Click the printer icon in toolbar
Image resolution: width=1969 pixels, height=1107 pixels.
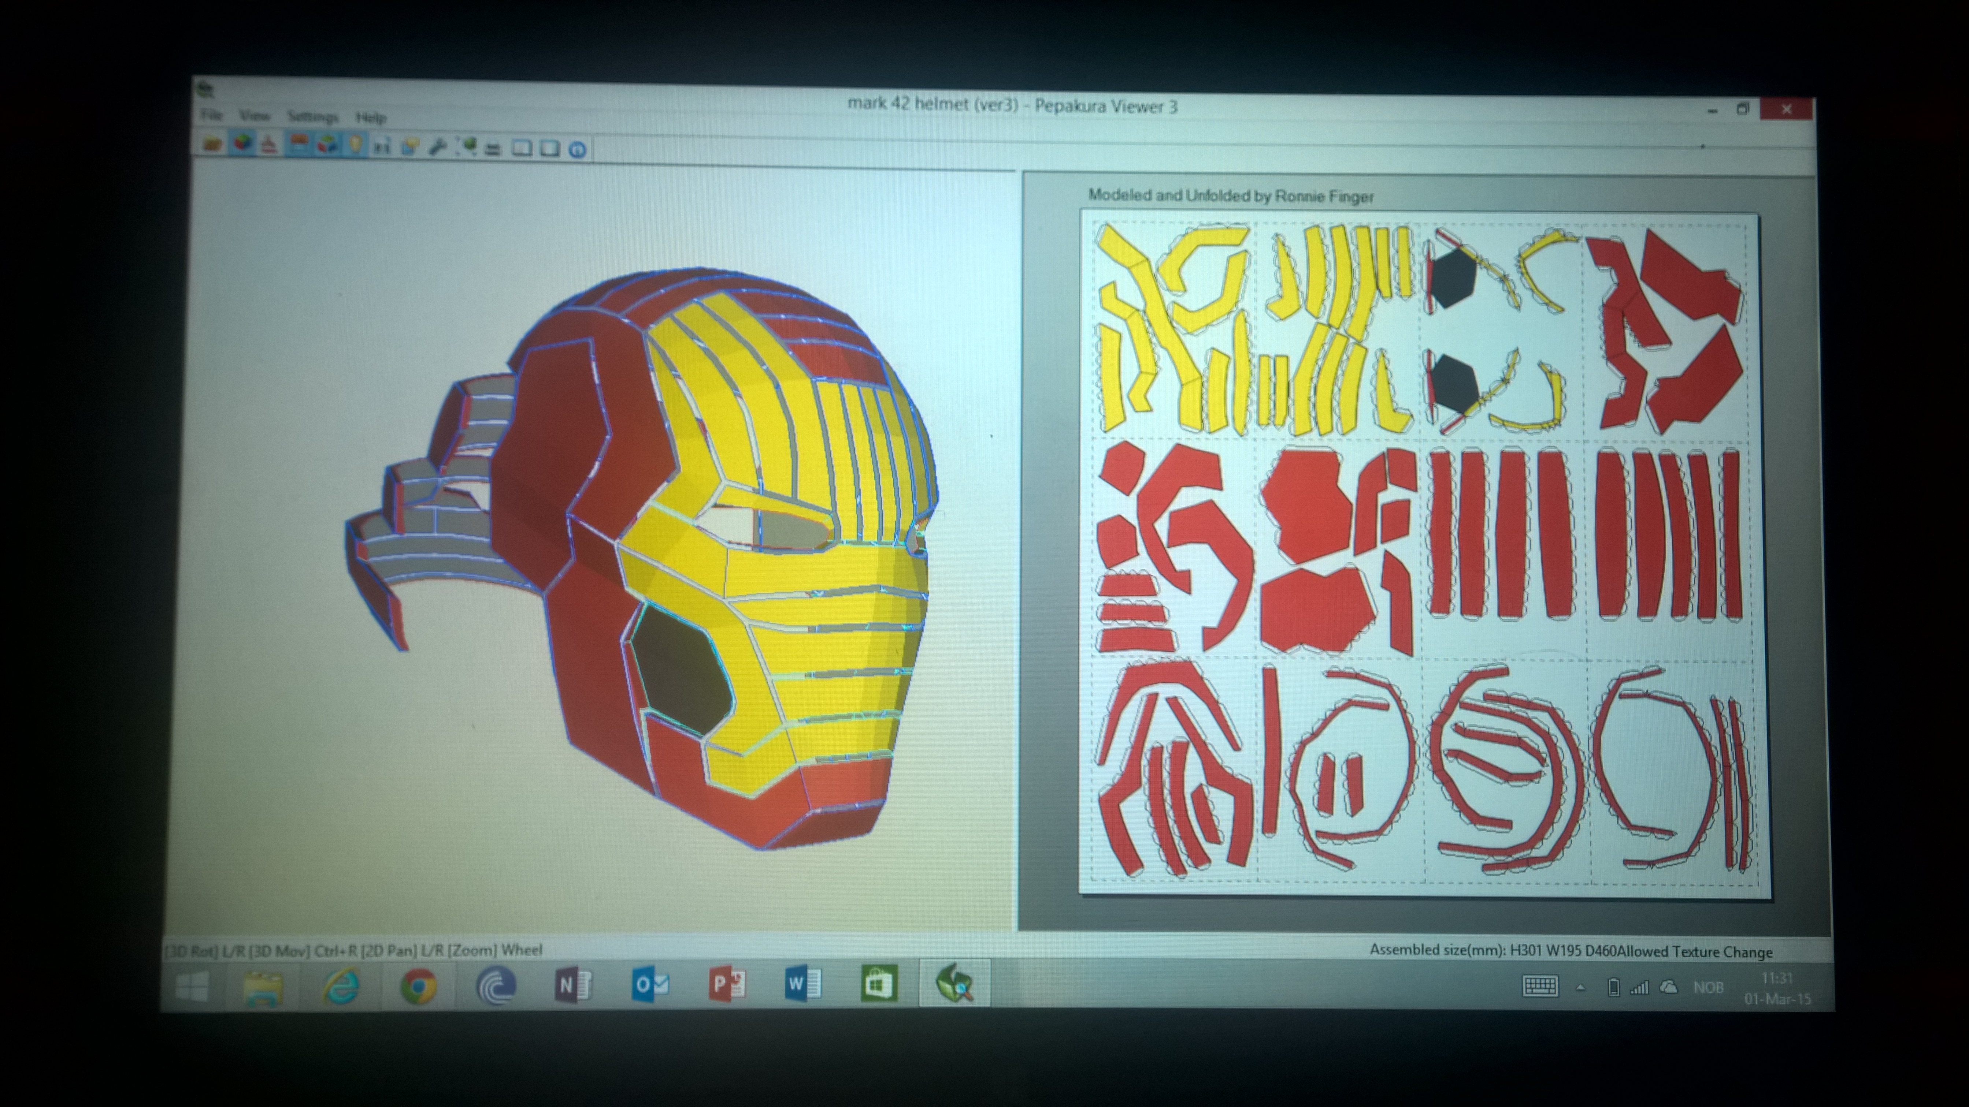(493, 148)
